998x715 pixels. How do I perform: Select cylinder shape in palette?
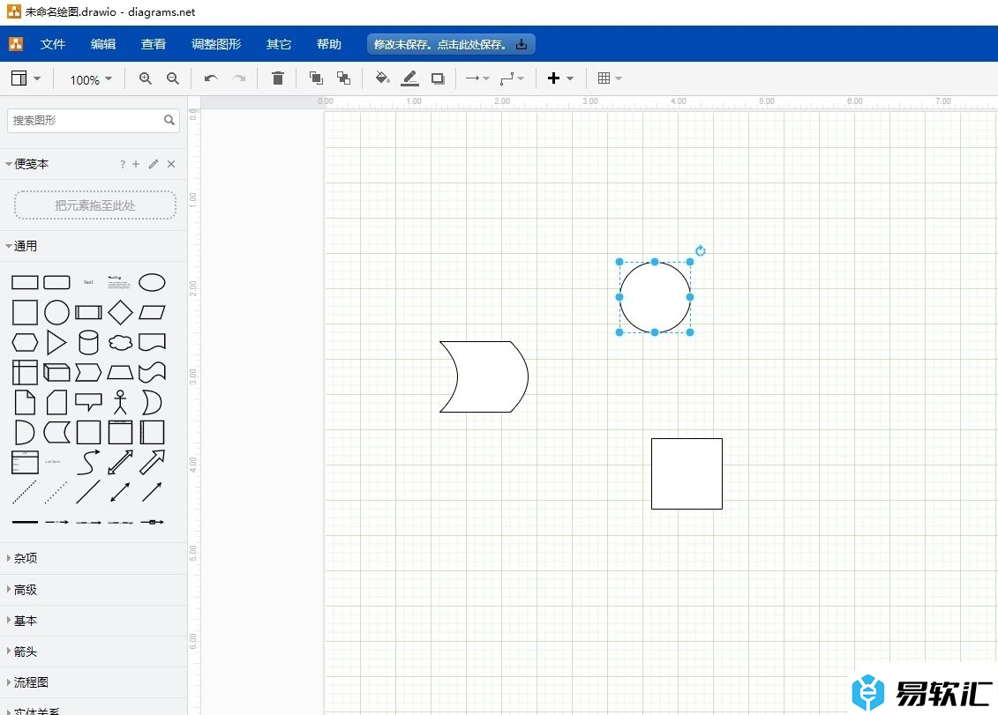[x=88, y=342]
